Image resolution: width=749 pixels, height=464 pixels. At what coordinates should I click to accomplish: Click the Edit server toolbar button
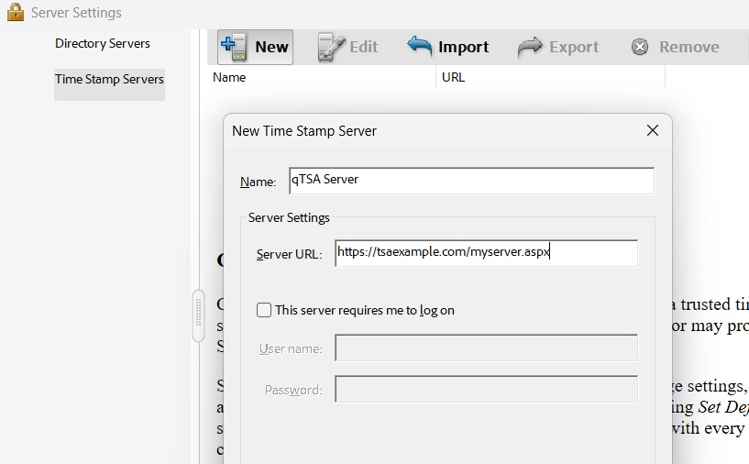tap(347, 48)
